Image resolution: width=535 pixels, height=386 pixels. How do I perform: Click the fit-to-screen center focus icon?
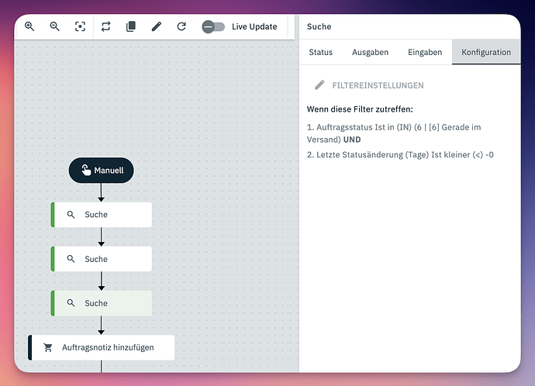(80, 26)
